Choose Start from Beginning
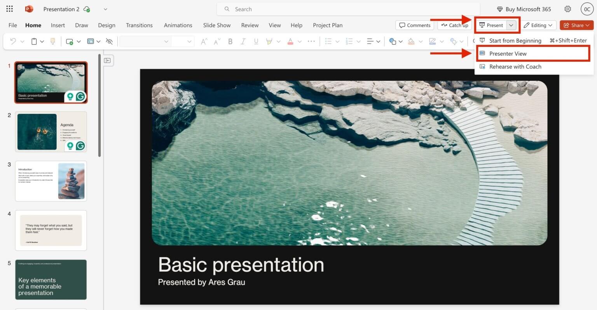The width and height of the screenshot is (597, 310). 515,40
